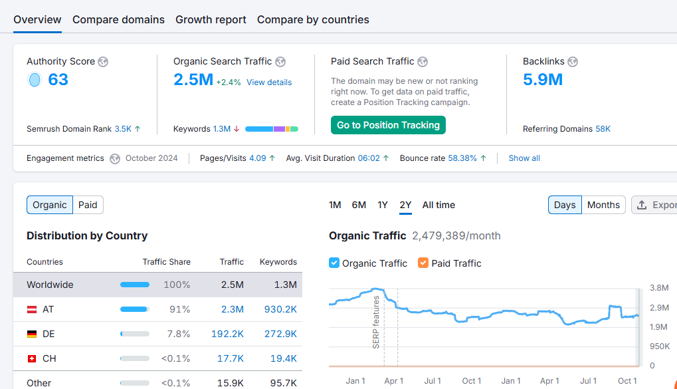Show all engagement metrics
The image size is (677, 389).
[x=524, y=158]
